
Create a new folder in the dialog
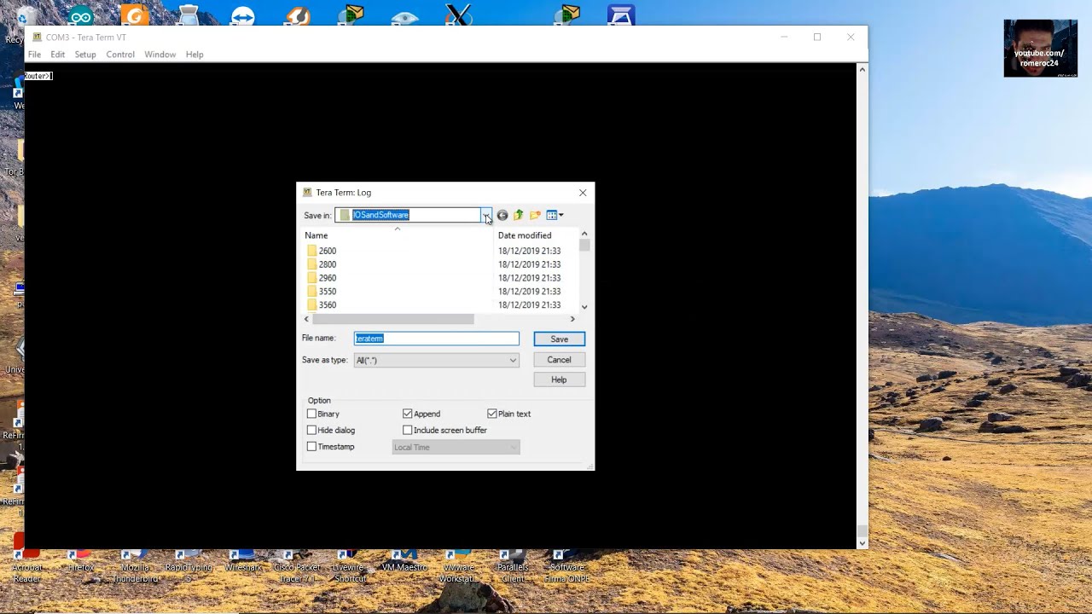(535, 215)
